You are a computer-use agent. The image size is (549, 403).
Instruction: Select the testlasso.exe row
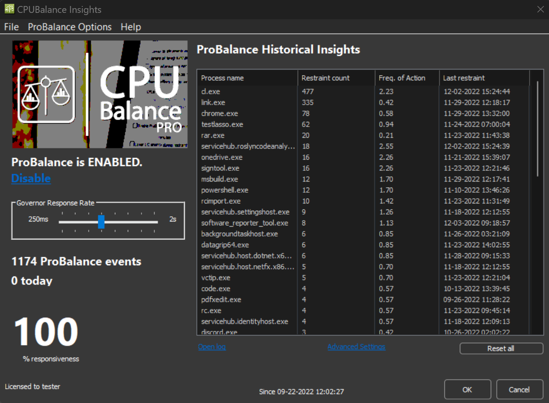(x=363, y=124)
